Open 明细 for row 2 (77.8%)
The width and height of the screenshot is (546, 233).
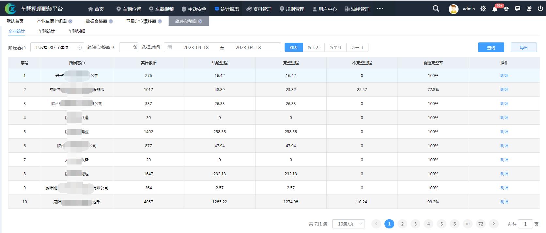click(x=504, y=89)
